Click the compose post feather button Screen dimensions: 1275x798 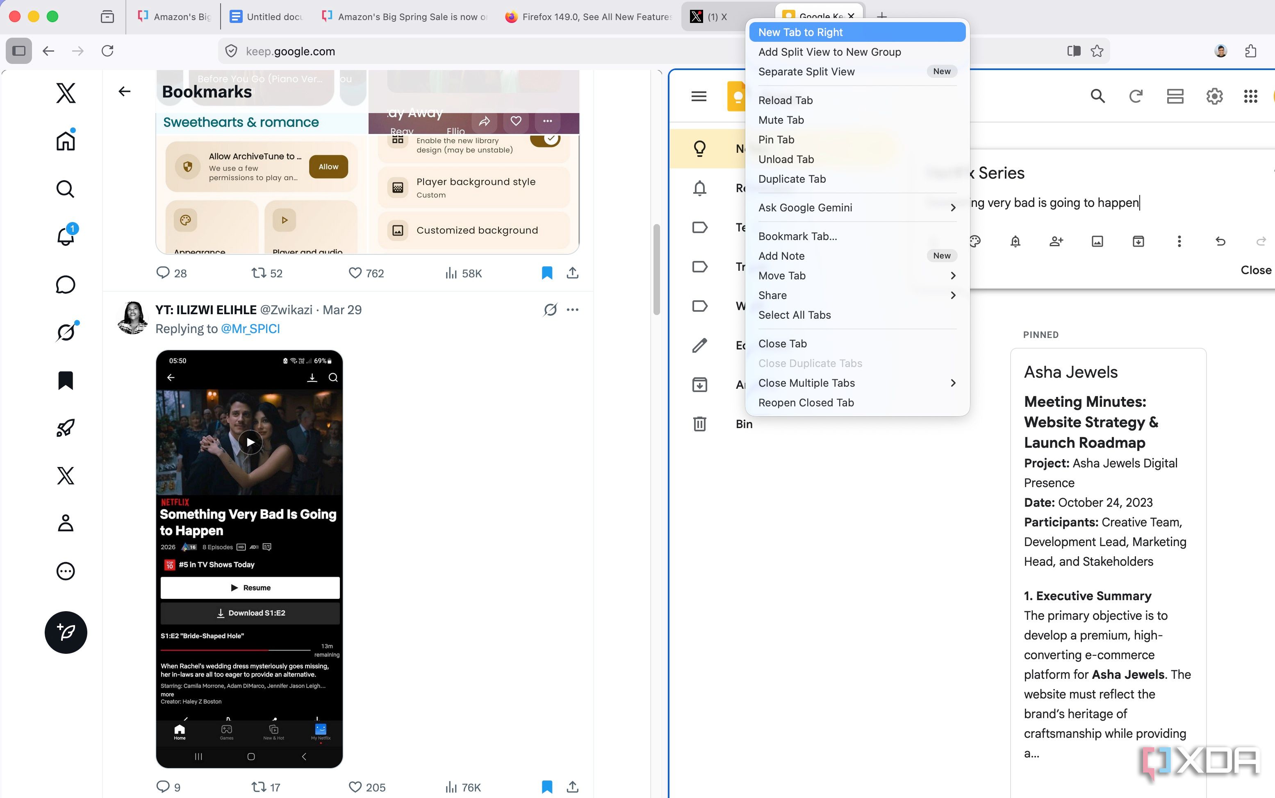click(66, 632)
